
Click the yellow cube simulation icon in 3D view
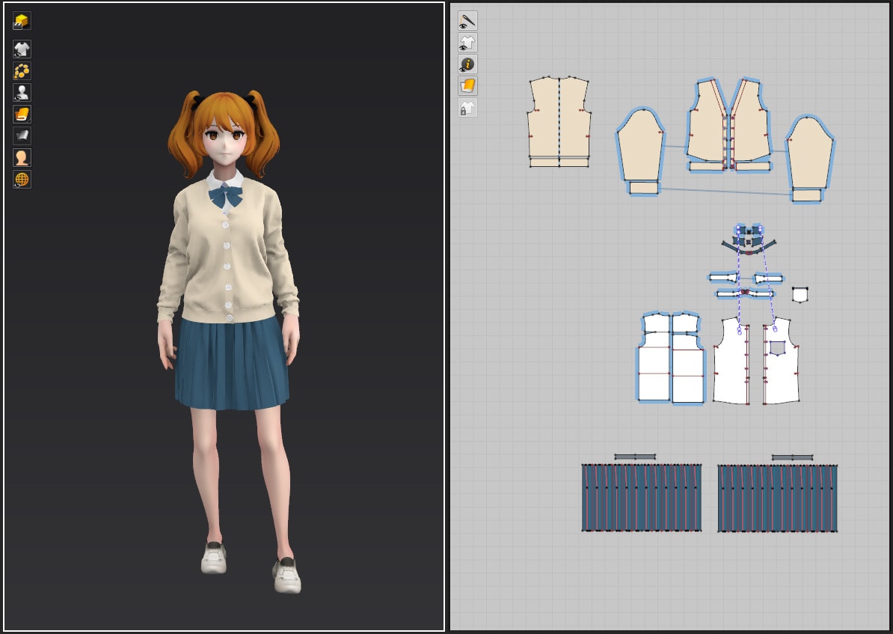point(22,22)
